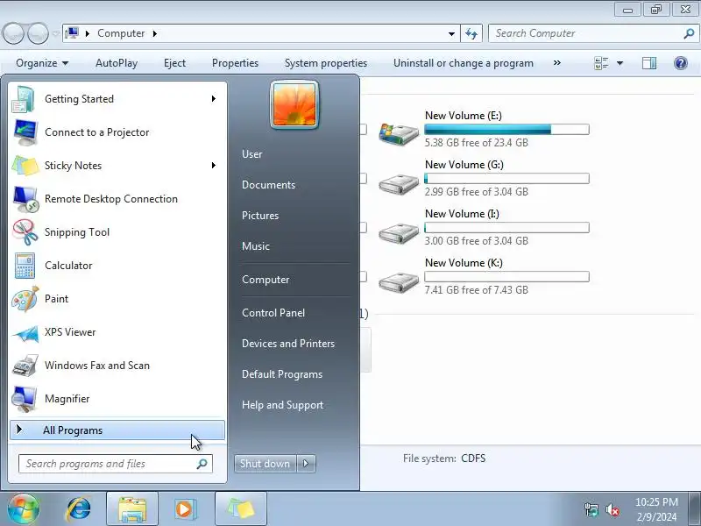Click the muted volume tray icon

tap(612, 509)
